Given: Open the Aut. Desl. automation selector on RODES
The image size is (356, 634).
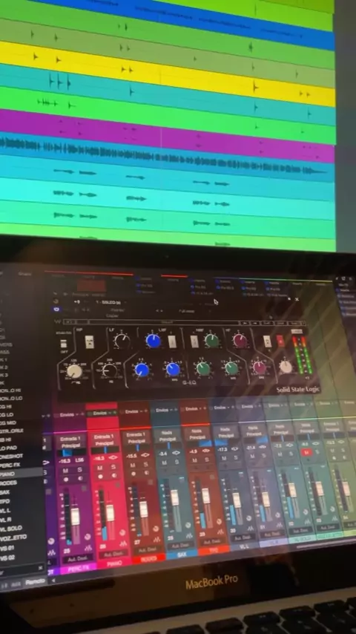Looking at the screenshot, I should coord(148,549).
